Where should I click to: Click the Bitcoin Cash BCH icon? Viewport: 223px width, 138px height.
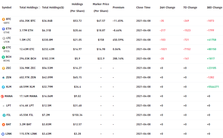pyautogui.click(x=3, y=57)
